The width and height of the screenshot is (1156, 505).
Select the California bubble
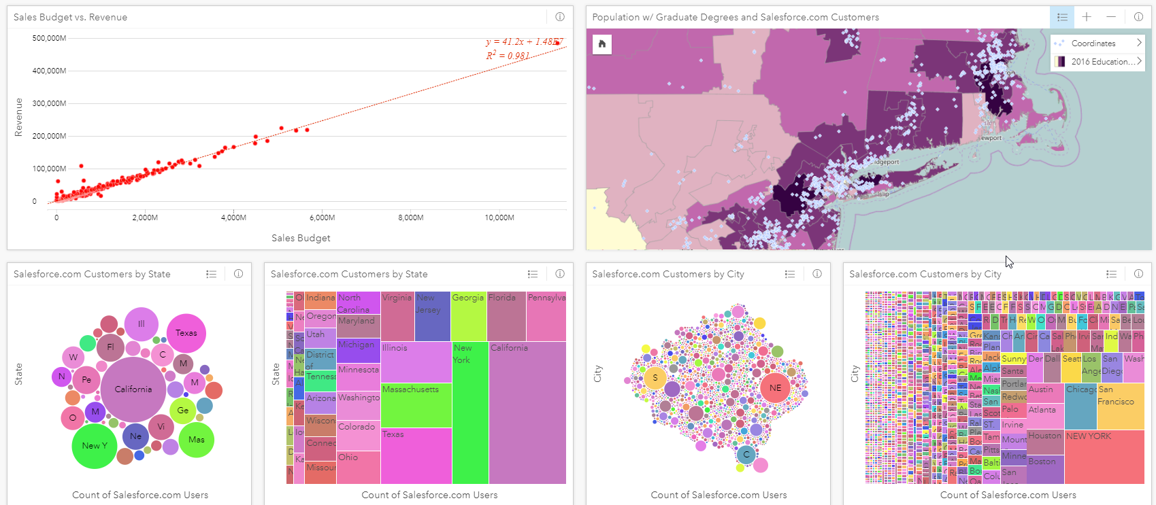[133, 389]
